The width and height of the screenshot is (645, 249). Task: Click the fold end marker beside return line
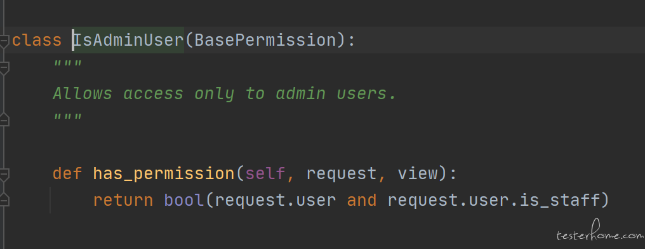click(4, 199)
